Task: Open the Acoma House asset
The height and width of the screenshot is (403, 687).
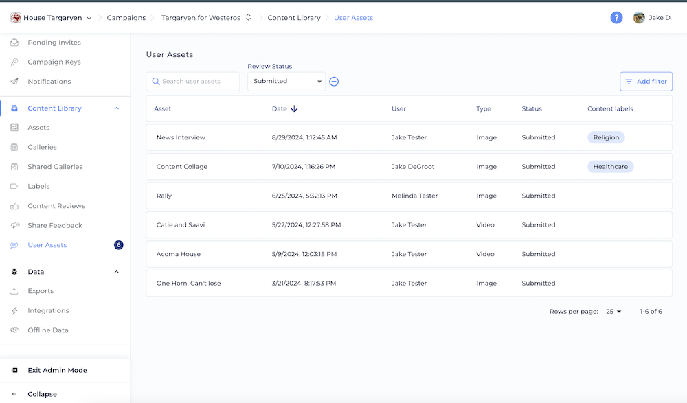Action: click(x=409, y=254)
